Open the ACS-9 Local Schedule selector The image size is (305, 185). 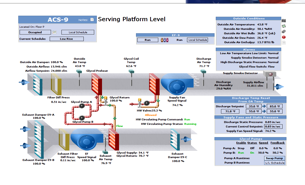point(78,32)
